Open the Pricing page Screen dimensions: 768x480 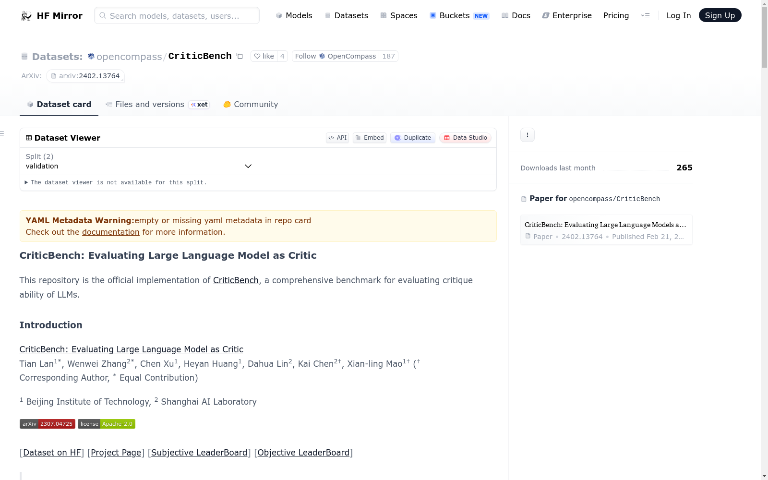coord(616,15)
